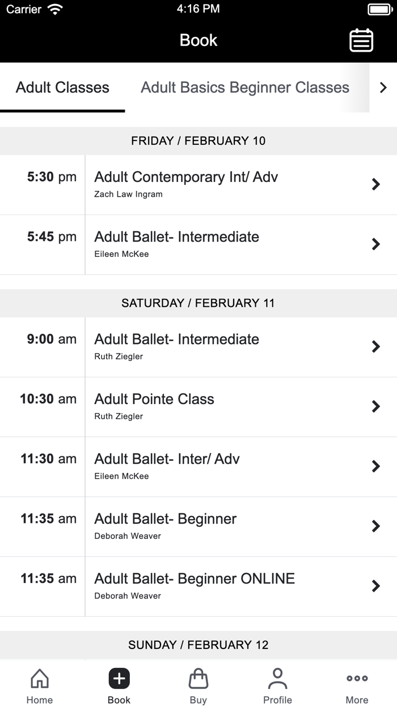Tap the right arrow to see more class tabs
This screenshot has width=397, height=707.
tap(383, 88)
